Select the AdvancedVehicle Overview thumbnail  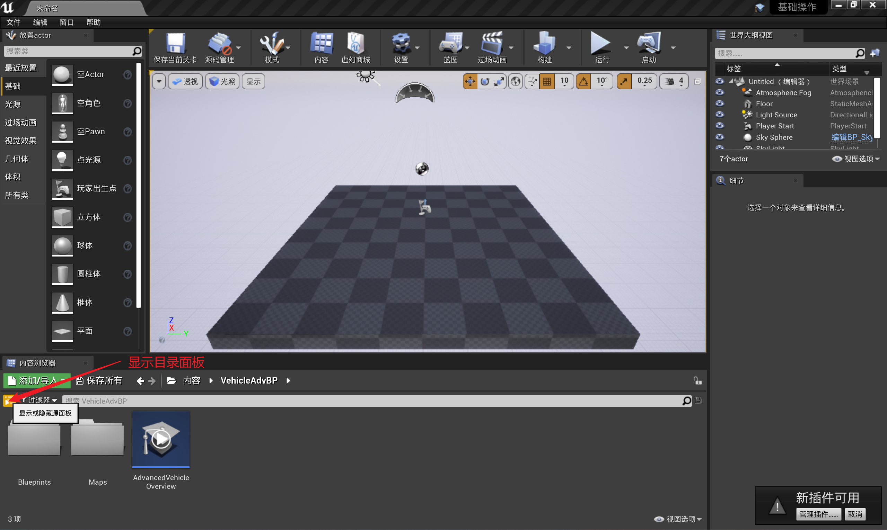click(x=161, y=439)
